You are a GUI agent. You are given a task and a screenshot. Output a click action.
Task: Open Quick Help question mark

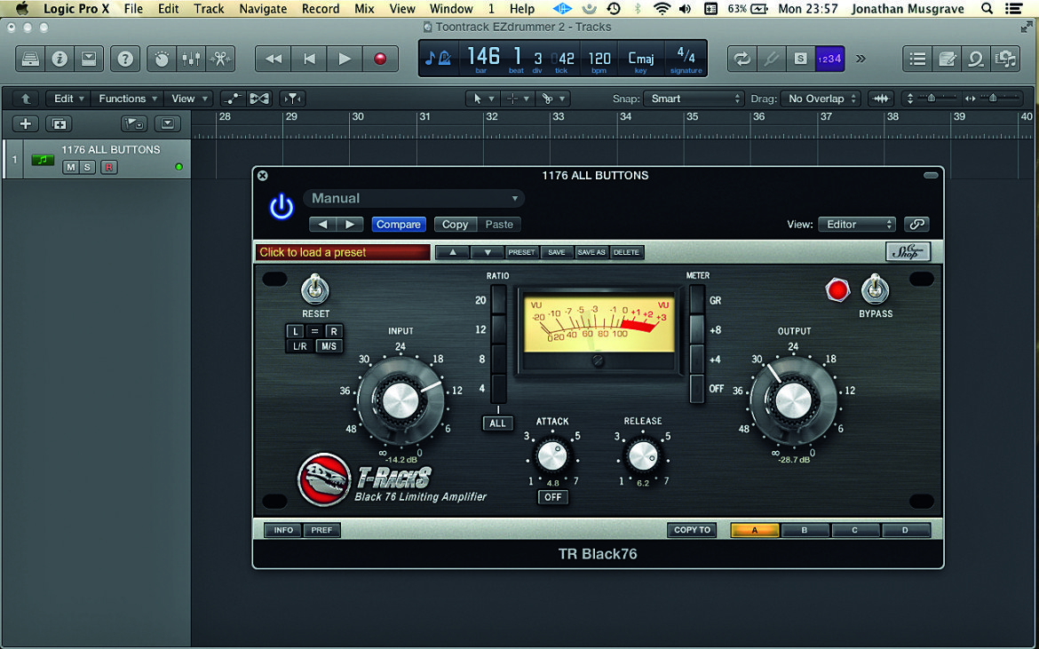[x=125, y=59]
